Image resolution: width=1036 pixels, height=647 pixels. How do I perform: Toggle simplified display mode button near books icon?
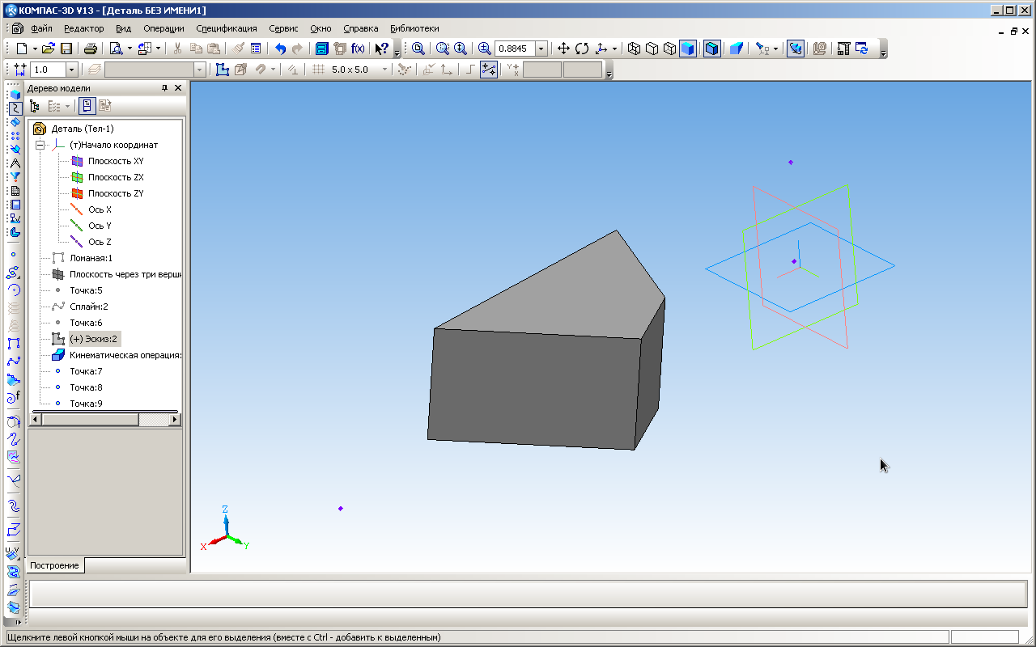tap(796, 49)
